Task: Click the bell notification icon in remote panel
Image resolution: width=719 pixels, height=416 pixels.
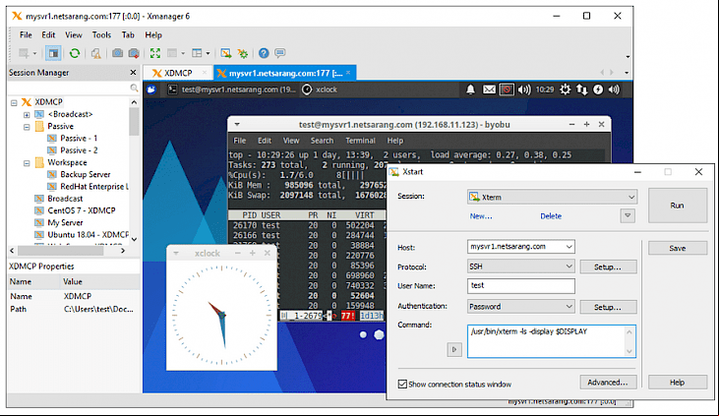Action: [470, 89]
